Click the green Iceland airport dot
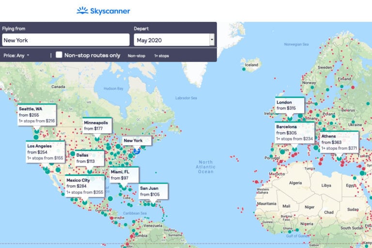This screenshot has width=372, height=248. click(x=244, y=69)
